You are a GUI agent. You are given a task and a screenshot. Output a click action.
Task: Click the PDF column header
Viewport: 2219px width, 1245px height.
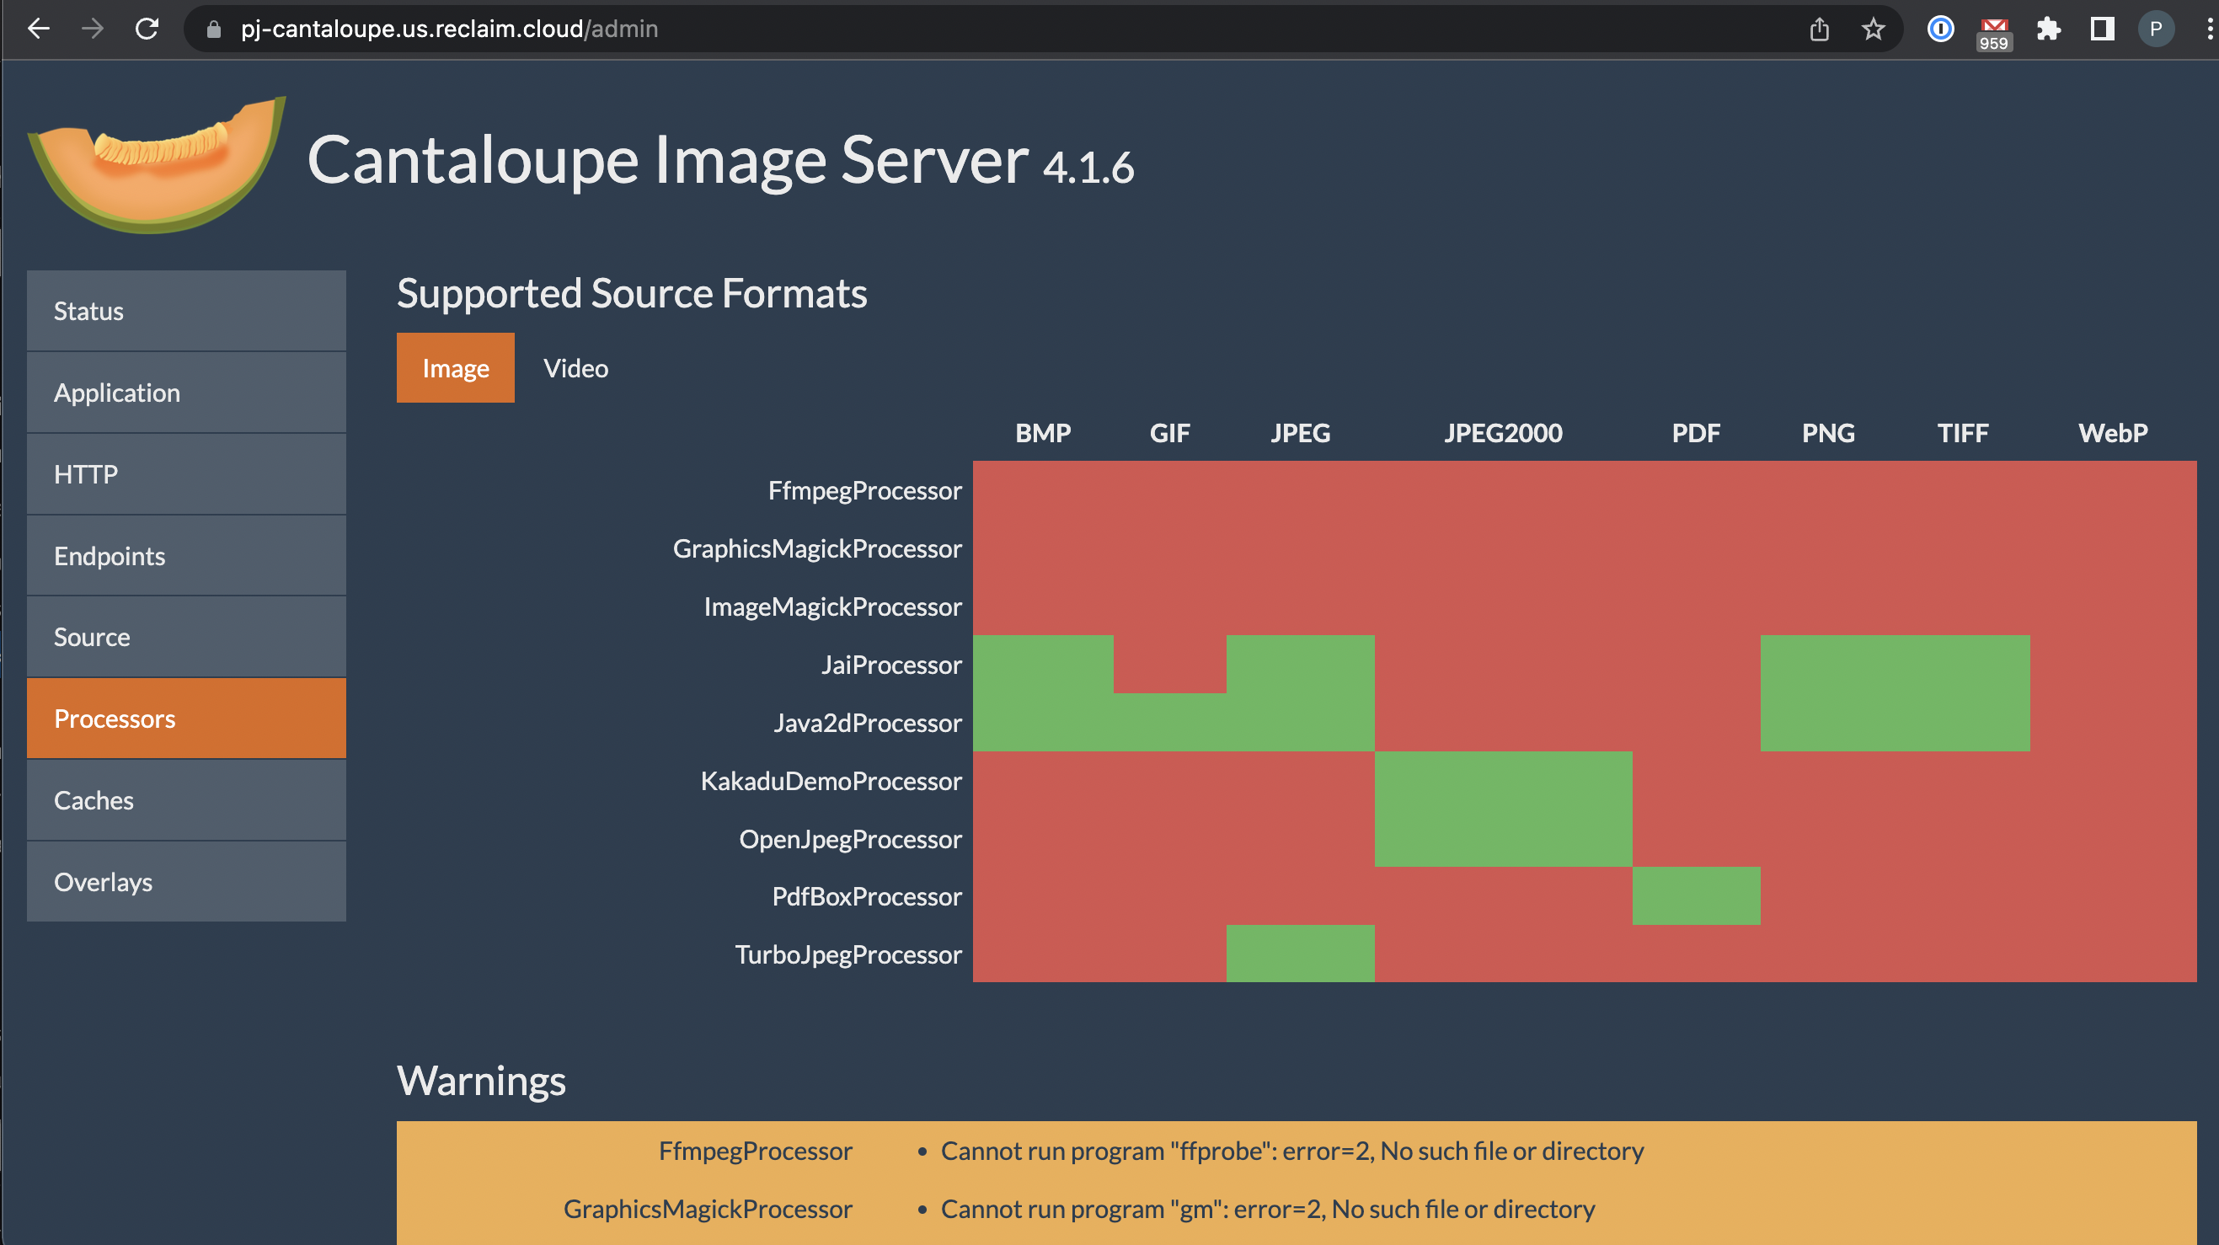(x=1695, y=432)
